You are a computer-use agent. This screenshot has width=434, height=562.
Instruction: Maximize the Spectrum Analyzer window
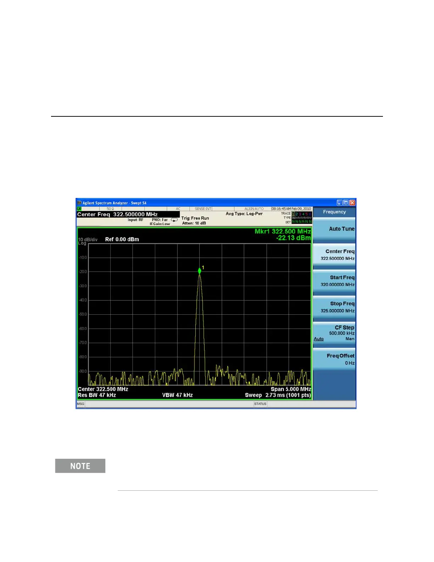(346, 203)
